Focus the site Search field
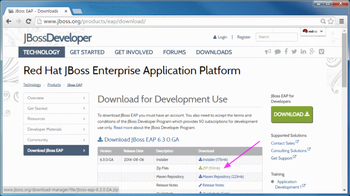The image size is (350, 196). click(277, 37)
